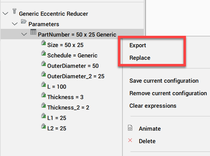
Task: Click the lock icon beside OuterDiameter = 50
Action: pos(43,63)
